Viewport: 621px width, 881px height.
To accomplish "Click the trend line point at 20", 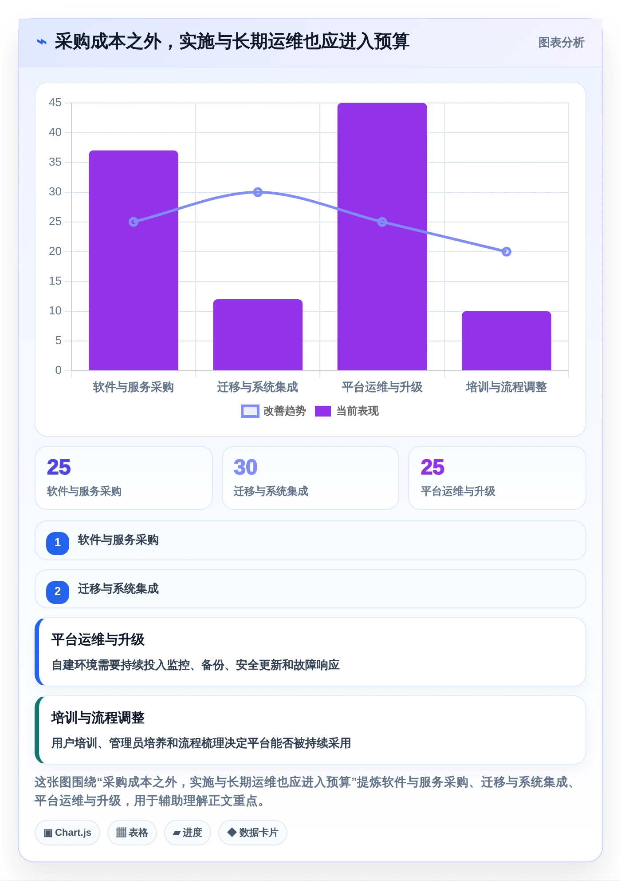I will point(507,252).
